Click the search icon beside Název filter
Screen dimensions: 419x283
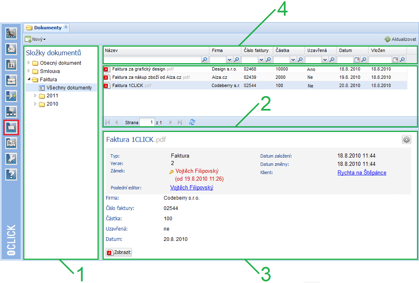(205, 60)
